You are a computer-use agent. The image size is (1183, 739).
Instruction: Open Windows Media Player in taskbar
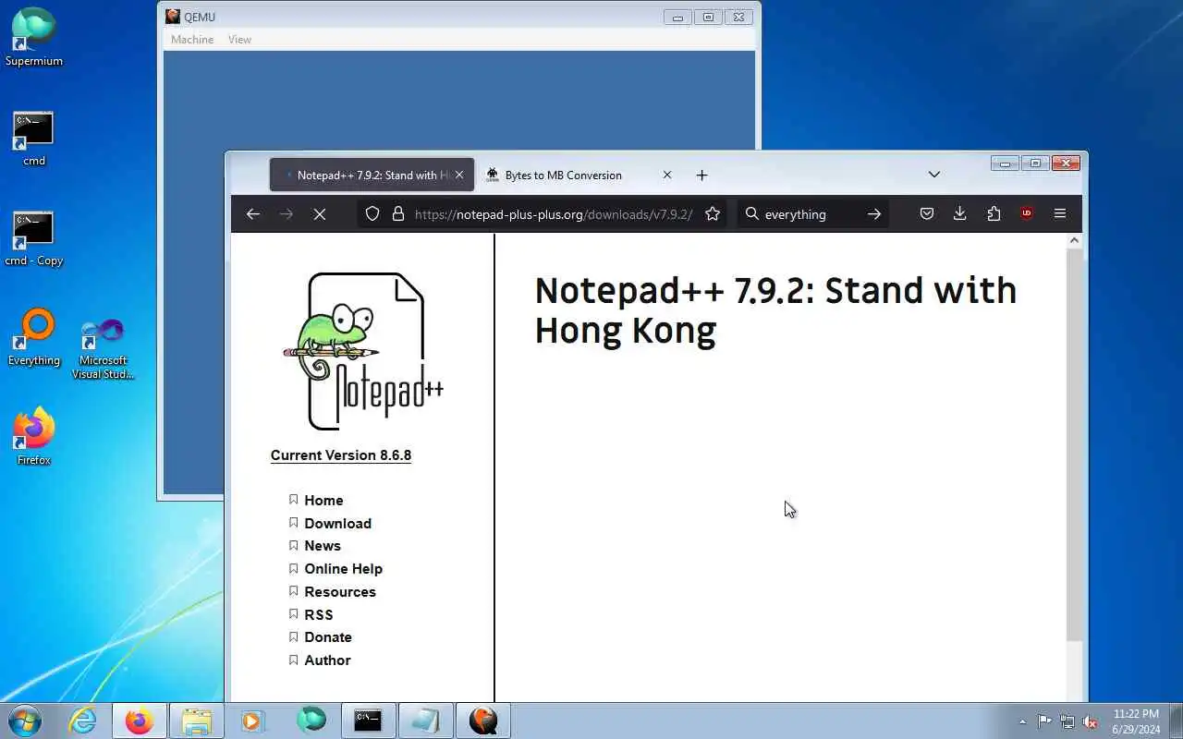coord(252,721)
